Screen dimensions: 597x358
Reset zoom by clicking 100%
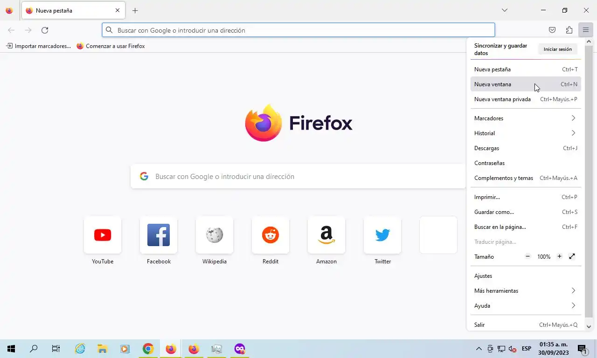544,257
